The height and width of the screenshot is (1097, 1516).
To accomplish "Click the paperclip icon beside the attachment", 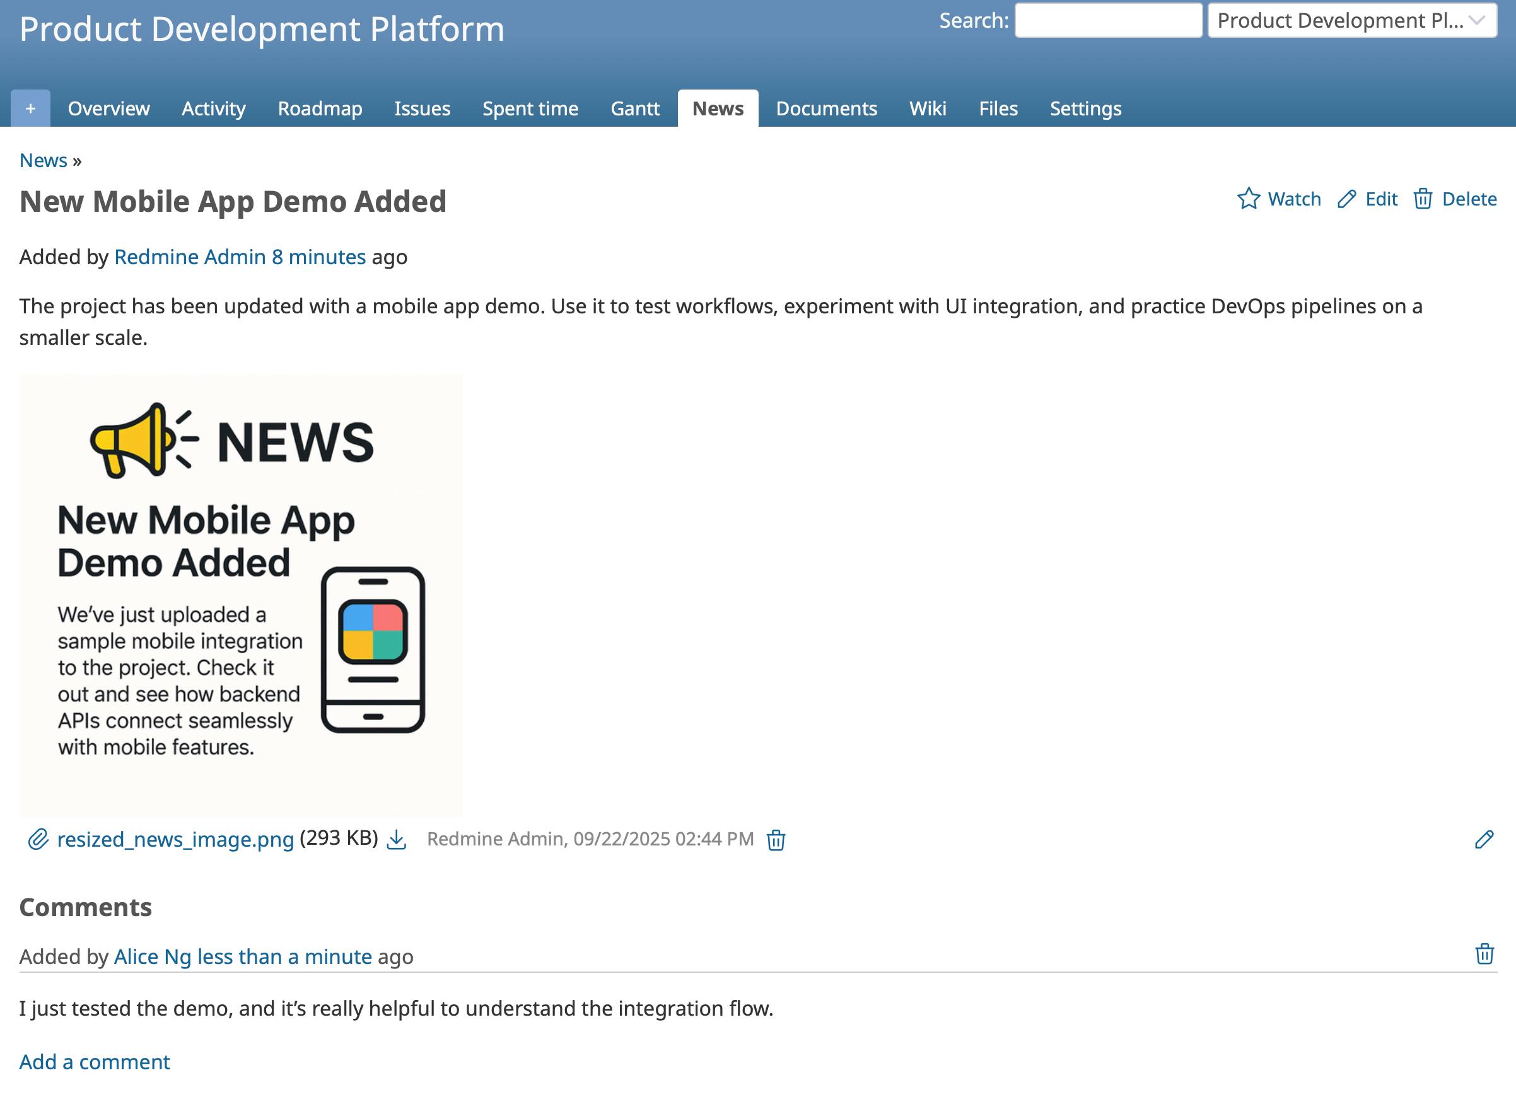I will (38, 839).
